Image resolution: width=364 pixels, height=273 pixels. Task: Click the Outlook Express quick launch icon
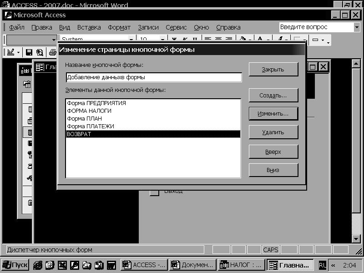click(50, 265)
